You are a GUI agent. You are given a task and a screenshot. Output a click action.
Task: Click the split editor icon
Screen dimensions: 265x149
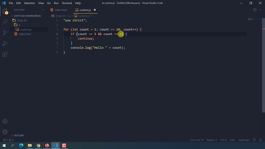click(x=255, y=10)
